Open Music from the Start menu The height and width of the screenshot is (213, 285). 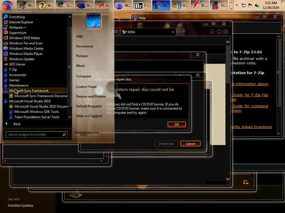coord(80,65)
